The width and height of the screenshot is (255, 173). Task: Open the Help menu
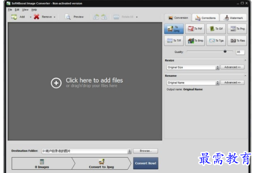click(34, 10)
